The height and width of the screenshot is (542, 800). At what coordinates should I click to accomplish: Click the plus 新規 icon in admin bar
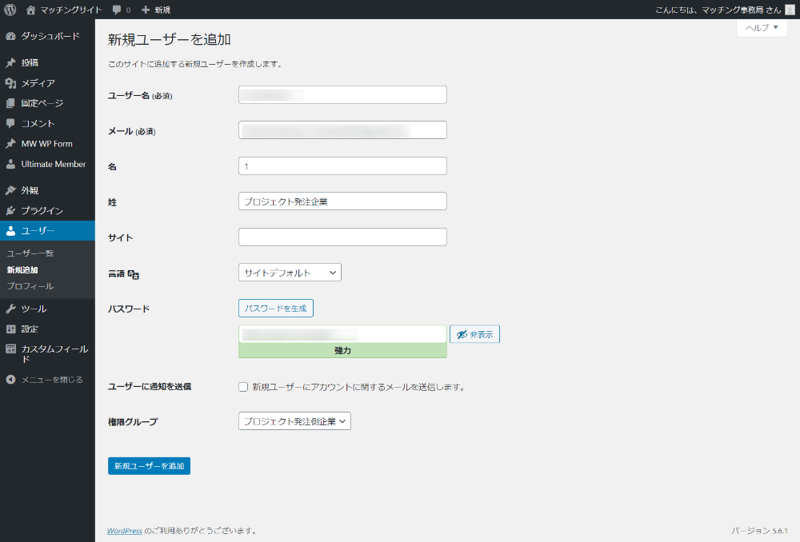pyautogui.click(x=146, y=10)
